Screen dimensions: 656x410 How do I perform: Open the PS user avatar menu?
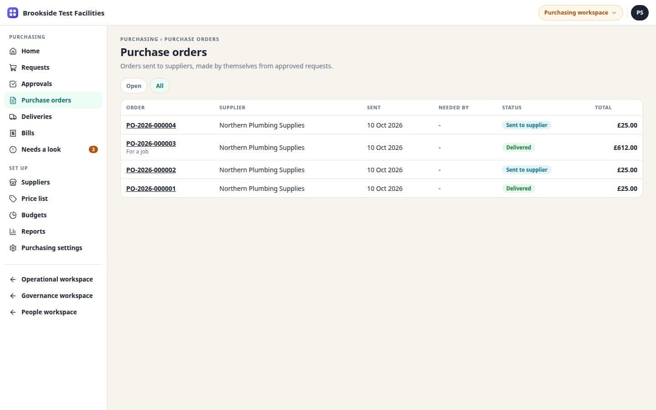click(x=640, y=13)
